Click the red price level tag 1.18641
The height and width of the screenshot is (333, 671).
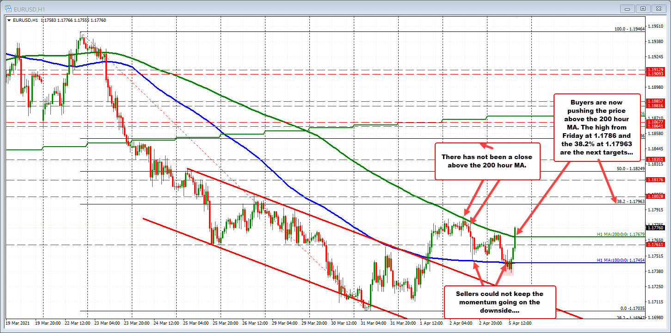tap(656, 126)
